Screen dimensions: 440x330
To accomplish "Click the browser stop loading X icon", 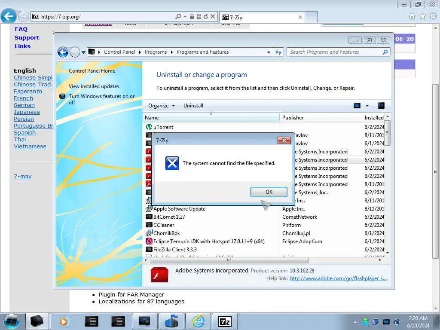I will pyautogui.click(x=213, y=17).
